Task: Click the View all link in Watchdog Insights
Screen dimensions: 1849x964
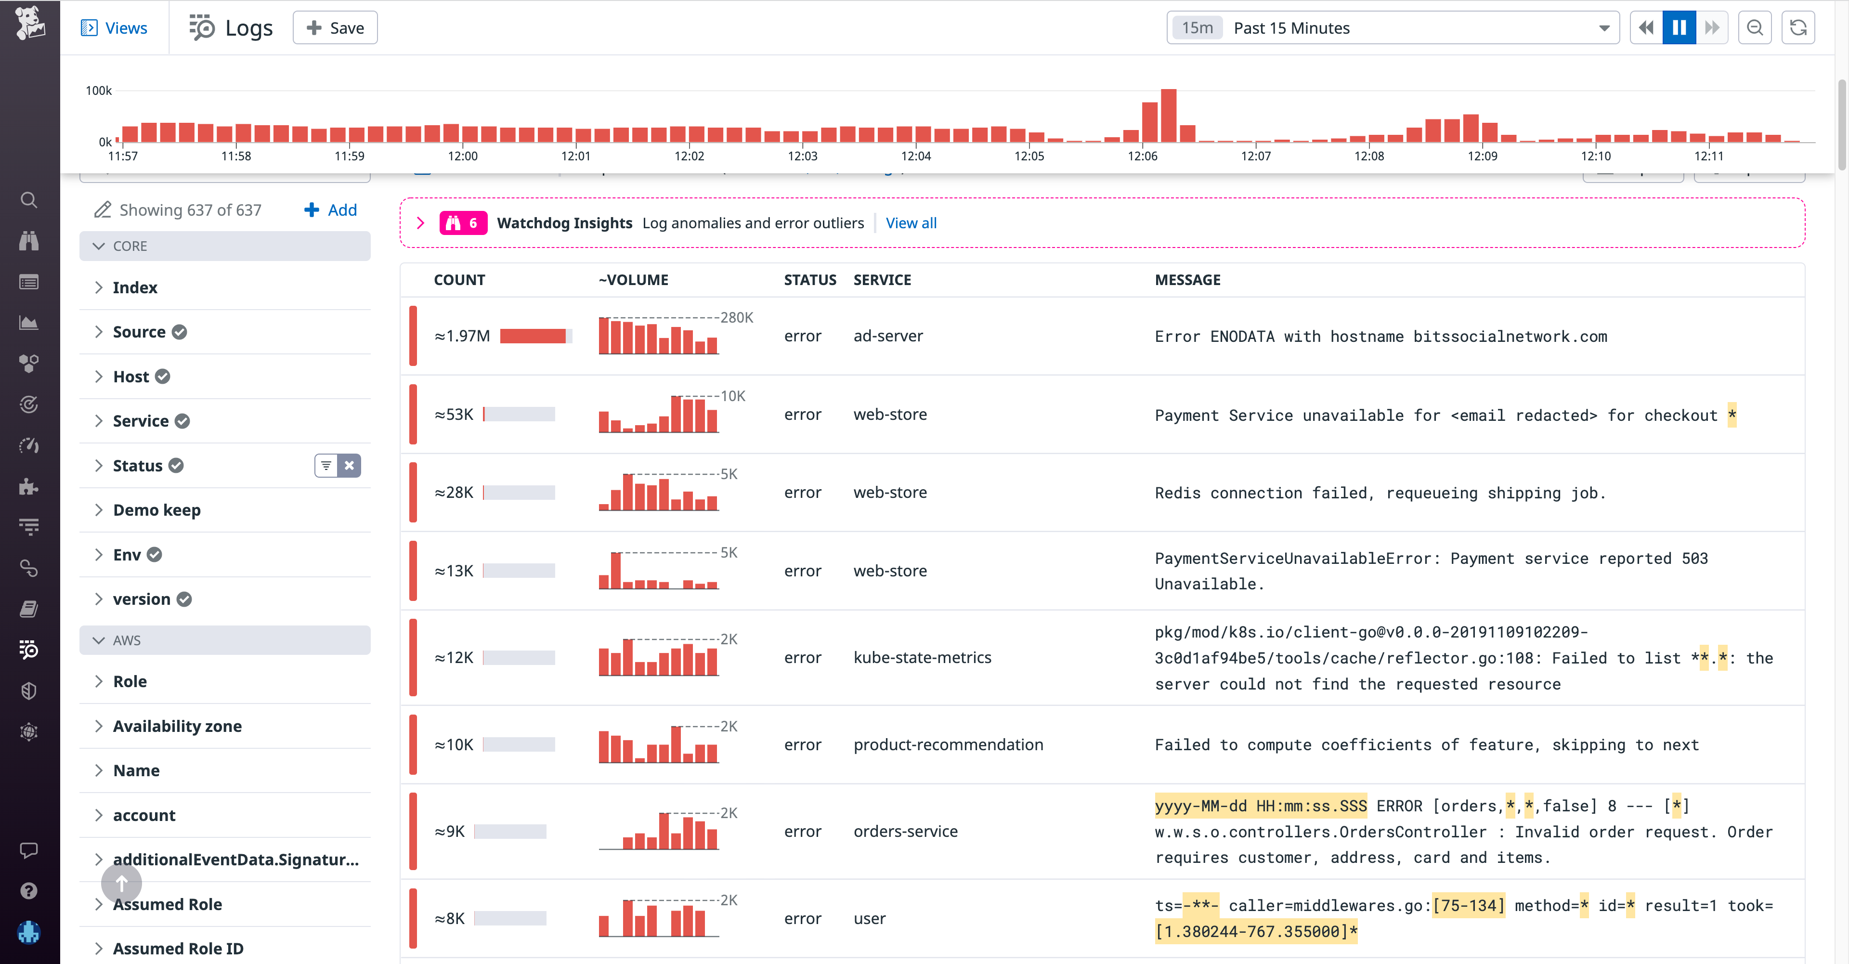Action: [910, 222]
